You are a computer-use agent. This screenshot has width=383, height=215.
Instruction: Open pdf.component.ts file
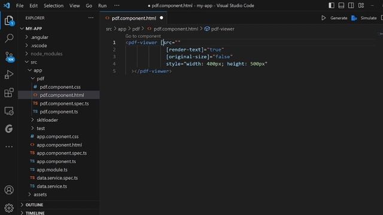click(x=59, y=112)
